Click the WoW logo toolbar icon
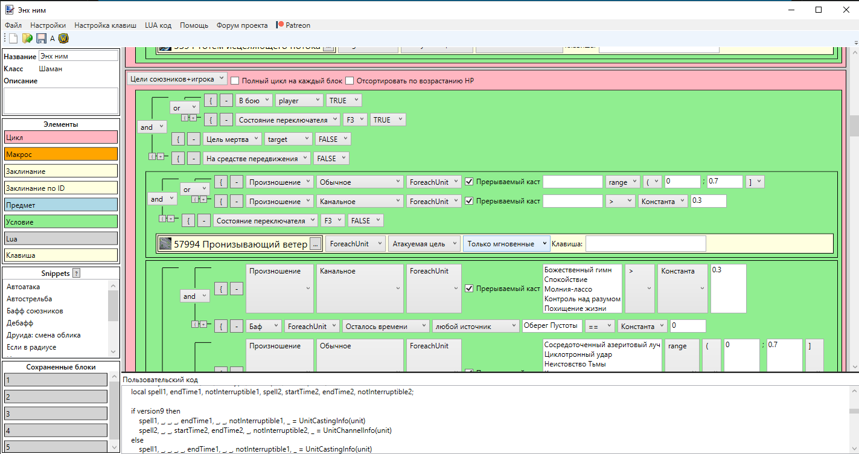The width and height of the screenshot is (859, 454). pos(63,39)
